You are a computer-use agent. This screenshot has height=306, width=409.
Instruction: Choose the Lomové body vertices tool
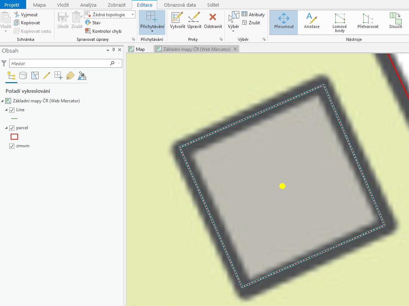[x=340, y=23]
